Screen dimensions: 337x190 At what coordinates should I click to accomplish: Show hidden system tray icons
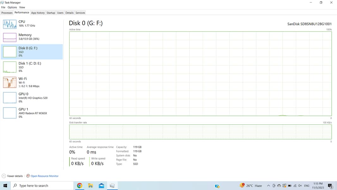[x=268, y=186]
